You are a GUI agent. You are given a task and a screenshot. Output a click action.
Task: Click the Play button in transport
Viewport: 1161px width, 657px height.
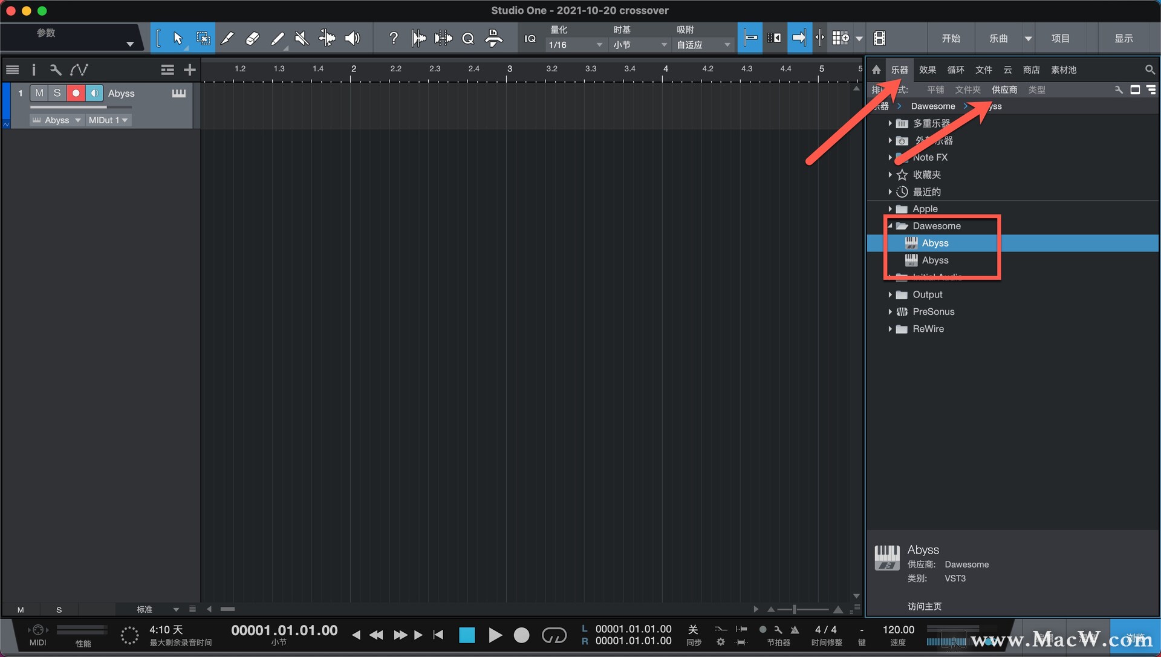click(x=495, y=635)
